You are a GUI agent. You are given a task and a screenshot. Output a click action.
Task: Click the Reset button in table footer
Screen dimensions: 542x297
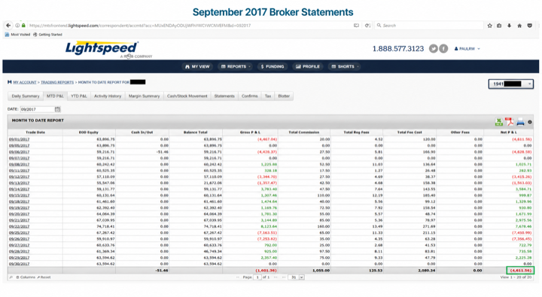(44, 277)
